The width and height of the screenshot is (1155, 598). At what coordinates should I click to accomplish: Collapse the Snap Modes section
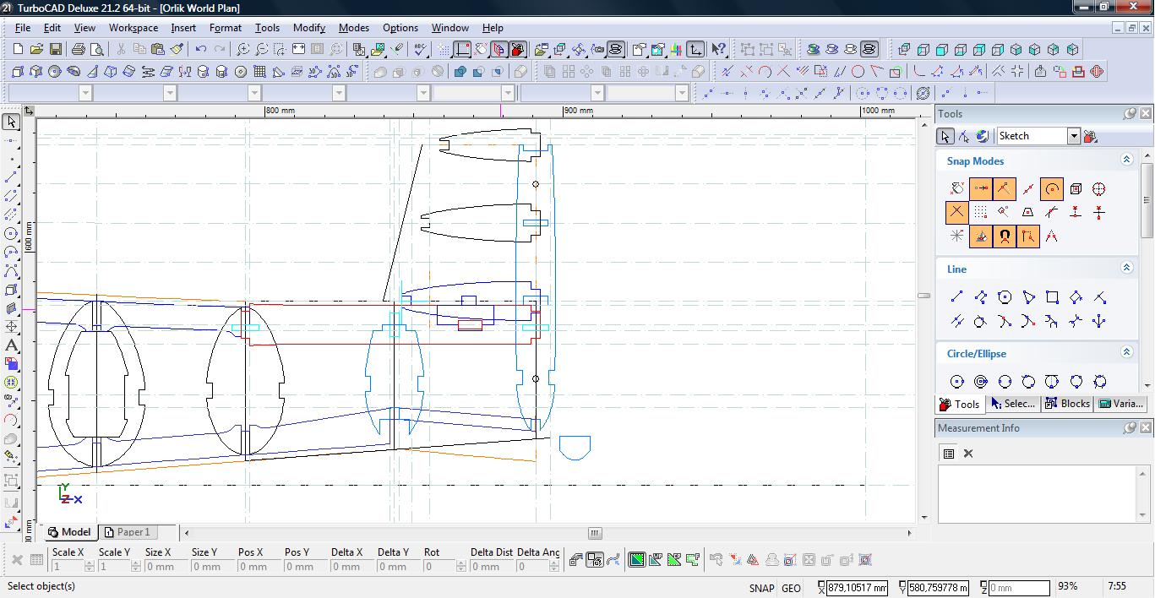[x=1125, y=160]
